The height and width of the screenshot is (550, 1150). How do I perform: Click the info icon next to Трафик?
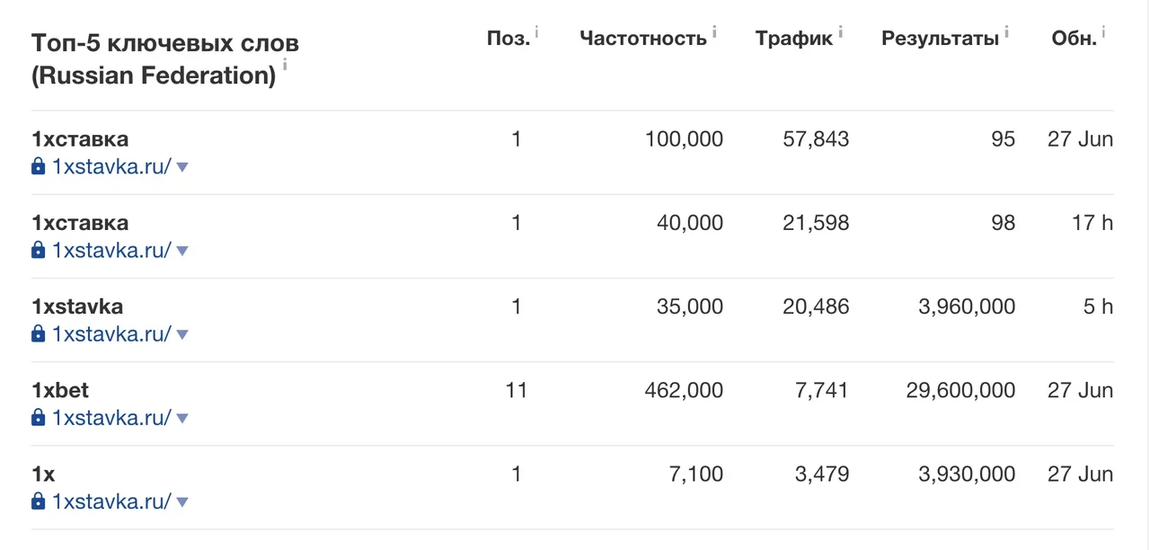coord(841,32)
